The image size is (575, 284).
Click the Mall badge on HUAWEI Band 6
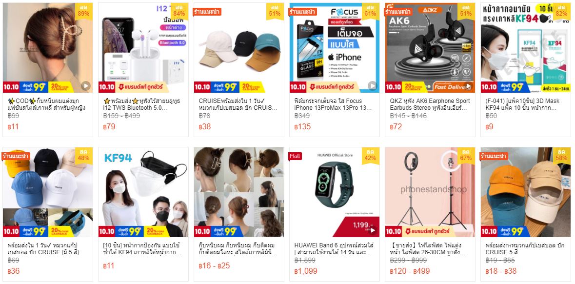click(295, 156)
